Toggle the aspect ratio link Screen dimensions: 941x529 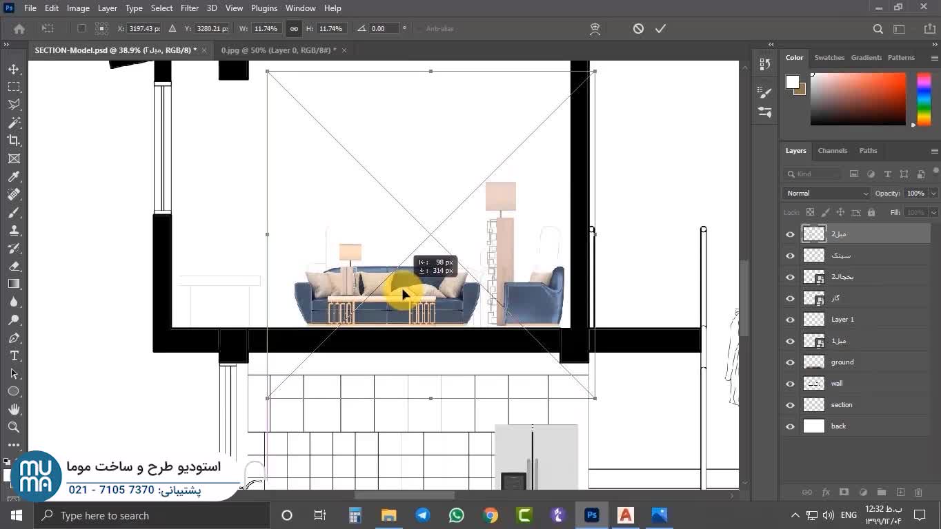click(294, 29)
